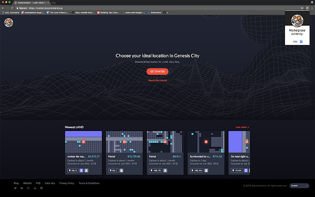
Task: Click the 'Surrounded by o...' card title
Action: [x=200, y=157]
